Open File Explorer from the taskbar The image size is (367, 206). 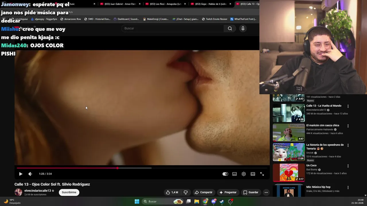pos(197,201)
